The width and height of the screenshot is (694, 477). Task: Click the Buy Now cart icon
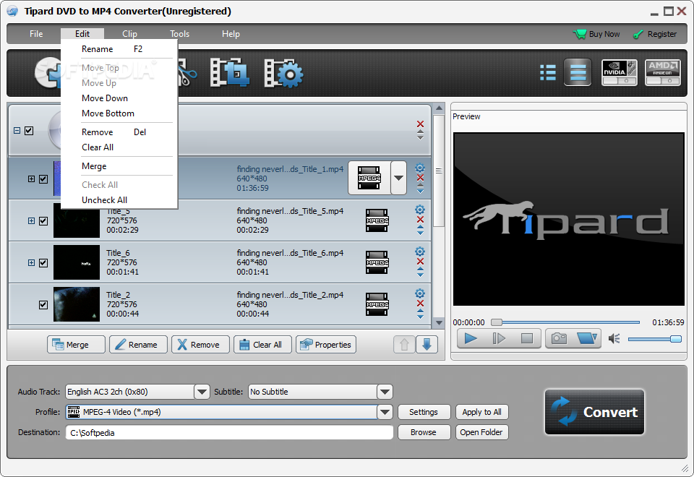coord(579,34)
